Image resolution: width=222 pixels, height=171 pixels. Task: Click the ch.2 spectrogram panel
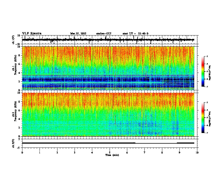[x=108, y=115]
